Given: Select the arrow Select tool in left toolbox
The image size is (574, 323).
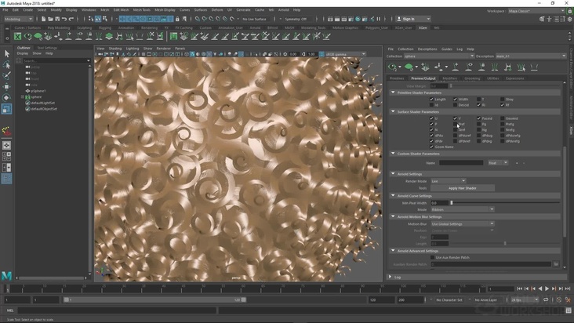Looking at the screenshot, I should 7,54.
